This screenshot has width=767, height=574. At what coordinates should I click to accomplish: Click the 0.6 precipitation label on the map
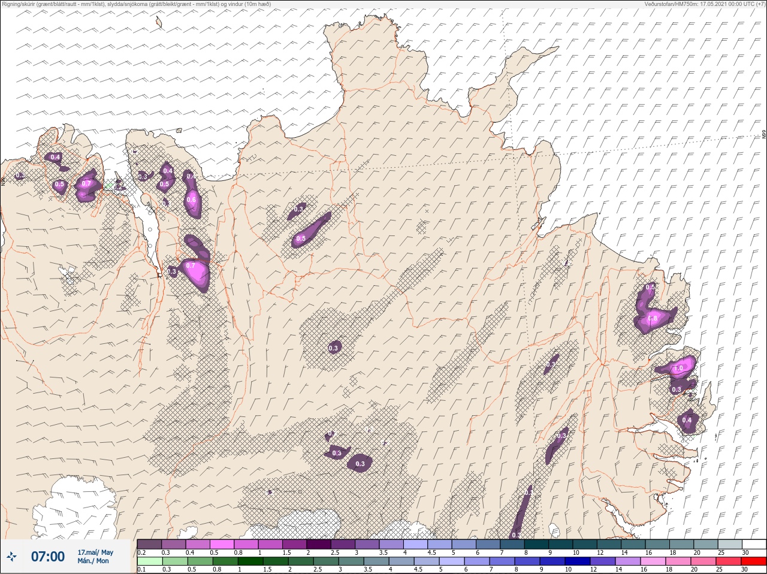pos(191,200)
